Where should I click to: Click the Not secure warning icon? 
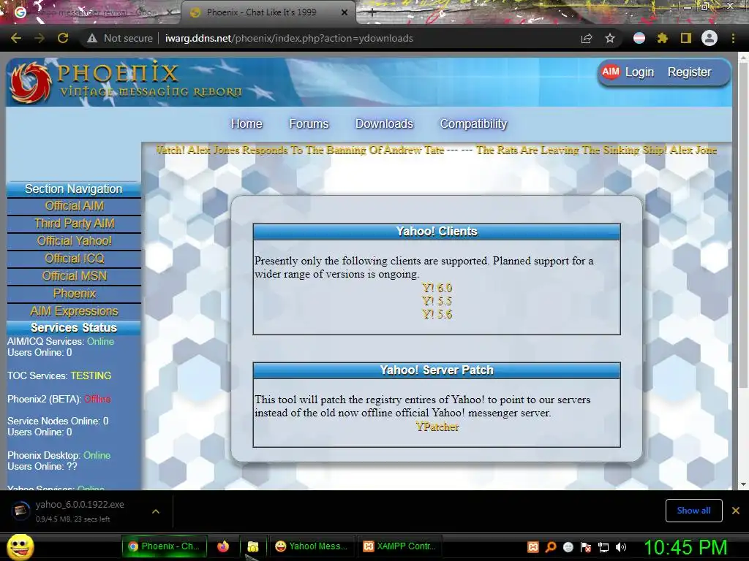point(92,38)
